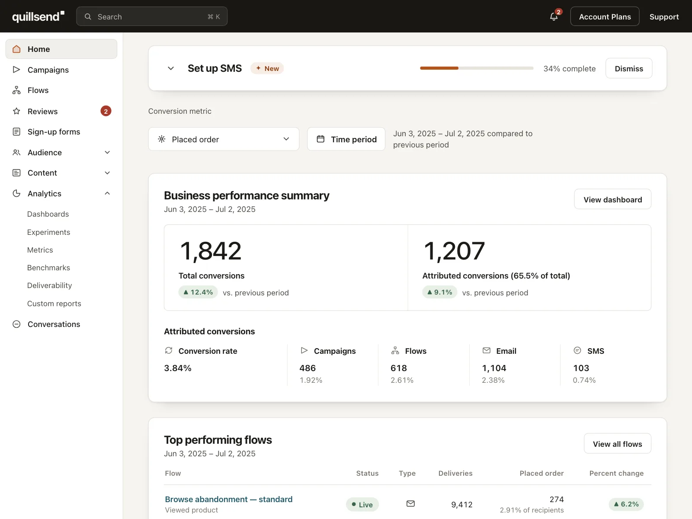Open the Experiments submenu item
Viewport: 692px width, 519px height.
pyautogui.click(x=48, y=232)
